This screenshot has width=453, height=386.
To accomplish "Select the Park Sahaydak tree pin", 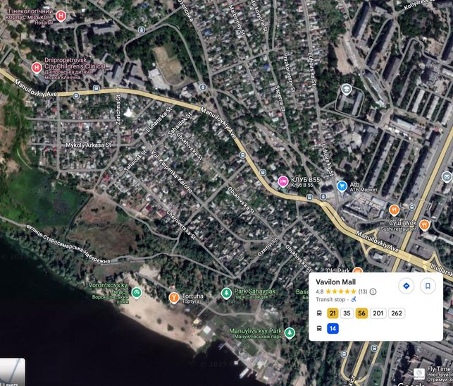I will tap(226, 293).
